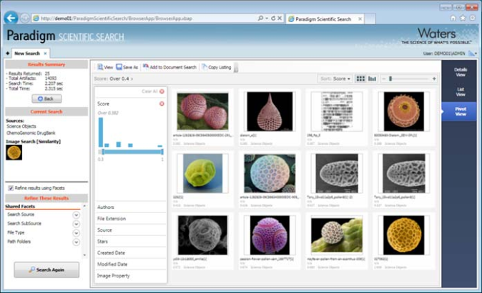Viewport: 482px width, 293px height.
Task: Expand the File Type facet
Action: 76,233
